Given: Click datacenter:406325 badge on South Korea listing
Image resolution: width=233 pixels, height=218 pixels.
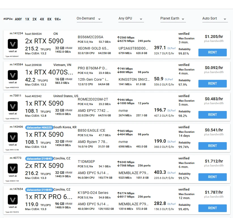Looking at the screenshot, I should (39, 127).
